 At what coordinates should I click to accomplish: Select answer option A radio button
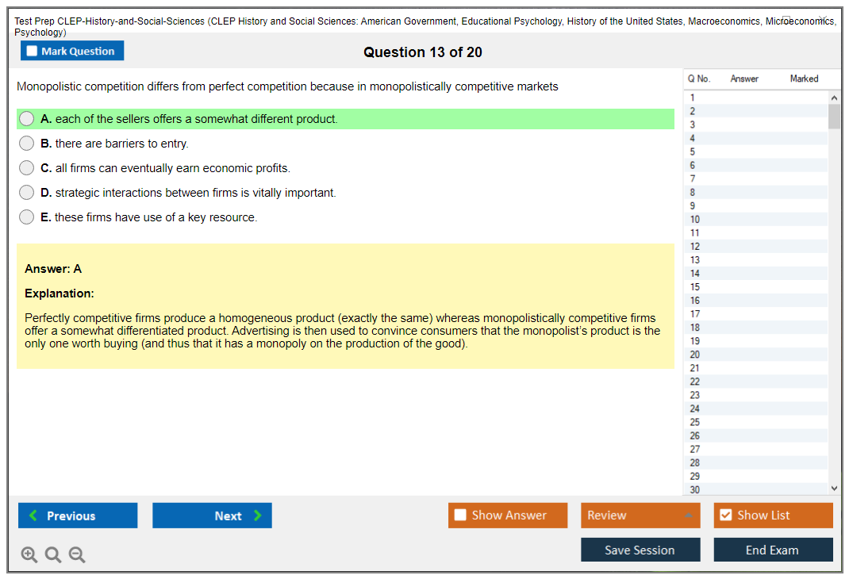27,119
